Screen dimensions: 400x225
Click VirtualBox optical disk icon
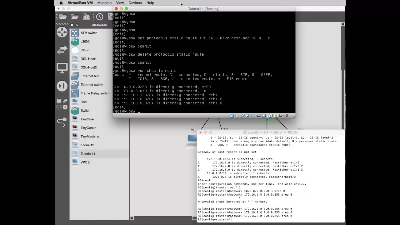point(237,116)
